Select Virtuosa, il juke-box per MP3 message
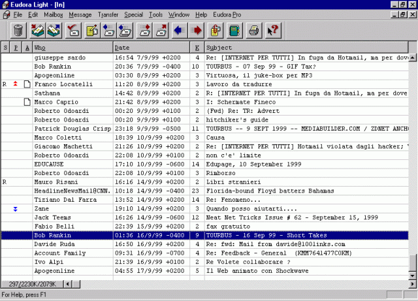The width and height of the screenshot is (418, 301). [204, 76]
